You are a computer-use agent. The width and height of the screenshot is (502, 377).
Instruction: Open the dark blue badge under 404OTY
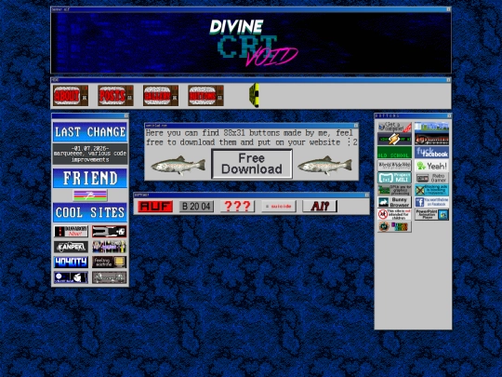[x=71, y=277]
